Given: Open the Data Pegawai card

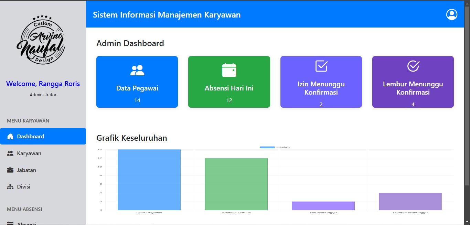Looking at the screenshot, I should point(137,82).
